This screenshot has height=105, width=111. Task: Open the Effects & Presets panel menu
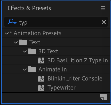[x=103, y=8]
